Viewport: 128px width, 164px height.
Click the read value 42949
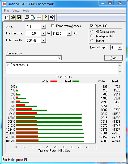[x=116, y=133]
